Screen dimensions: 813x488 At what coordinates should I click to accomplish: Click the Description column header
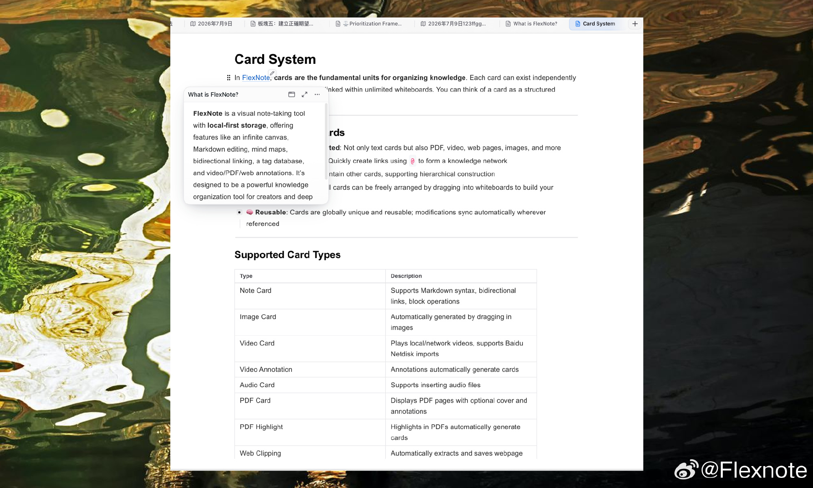(461, 276)
